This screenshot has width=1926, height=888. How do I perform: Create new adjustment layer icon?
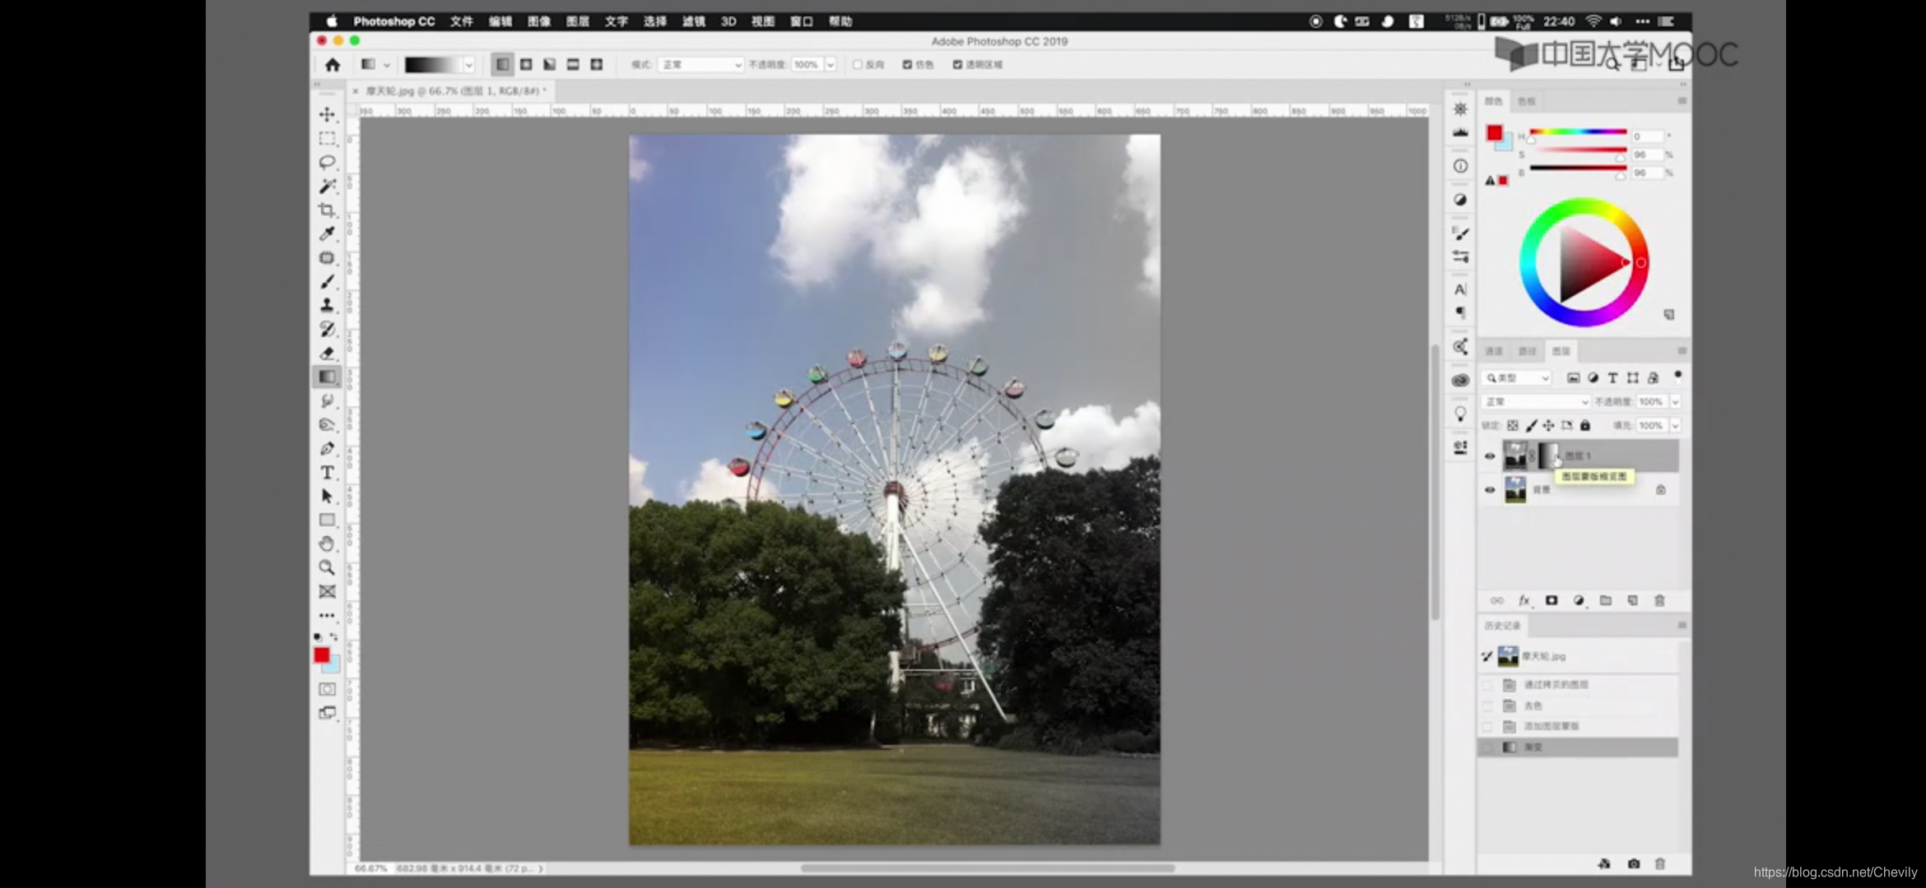(1579, 600)
